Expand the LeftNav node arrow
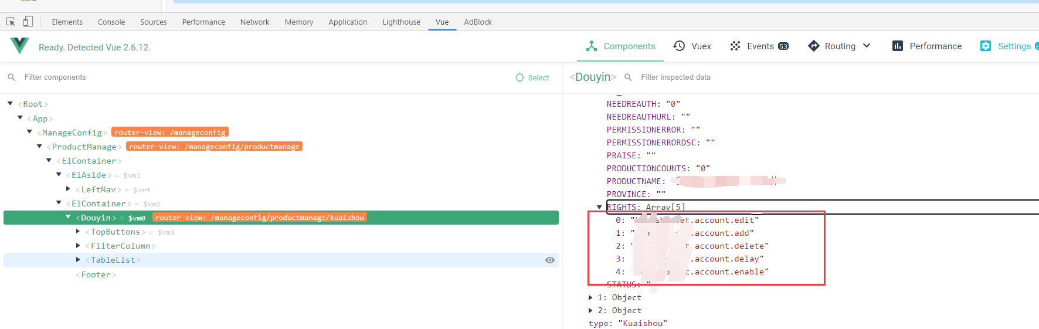Screen dimensions: 1039x329 (69, 189)
